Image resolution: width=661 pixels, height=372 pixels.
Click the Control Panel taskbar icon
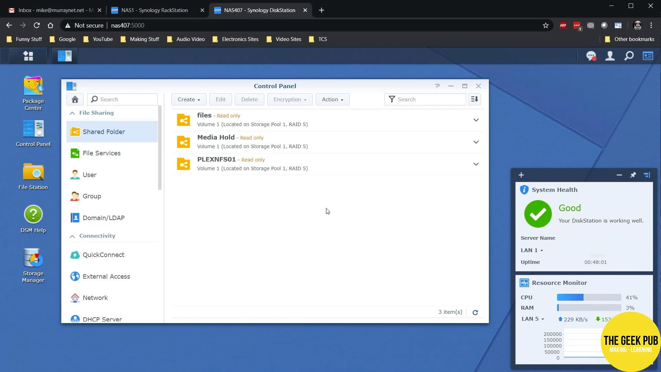tap(65, 56)
